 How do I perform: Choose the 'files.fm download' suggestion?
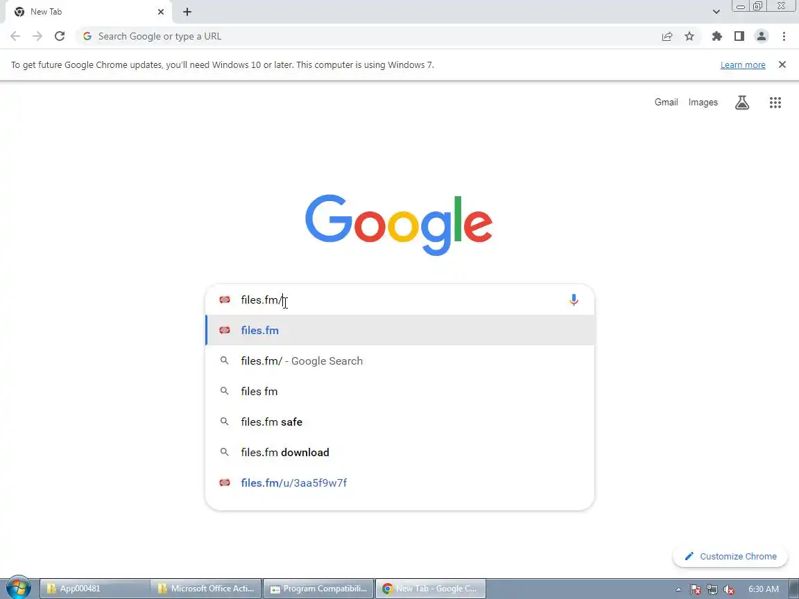coord(400,452)
